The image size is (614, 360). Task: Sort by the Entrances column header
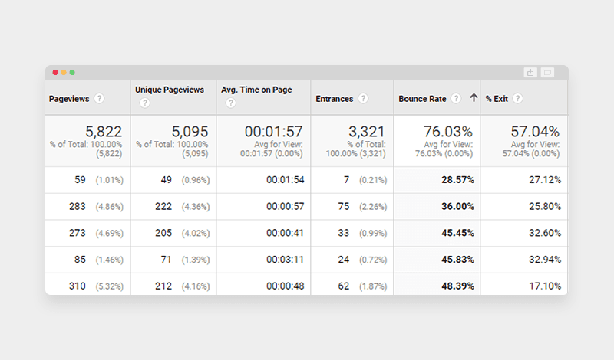[x=335, y=99]
